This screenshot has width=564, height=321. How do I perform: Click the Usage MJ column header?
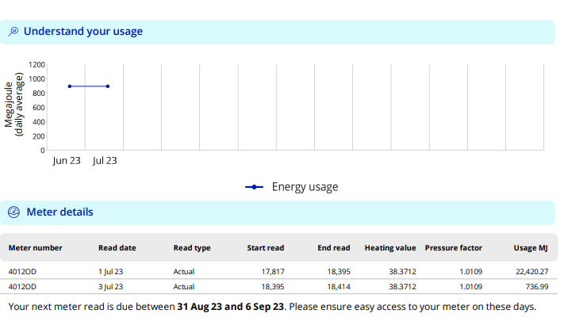(531, 248)
